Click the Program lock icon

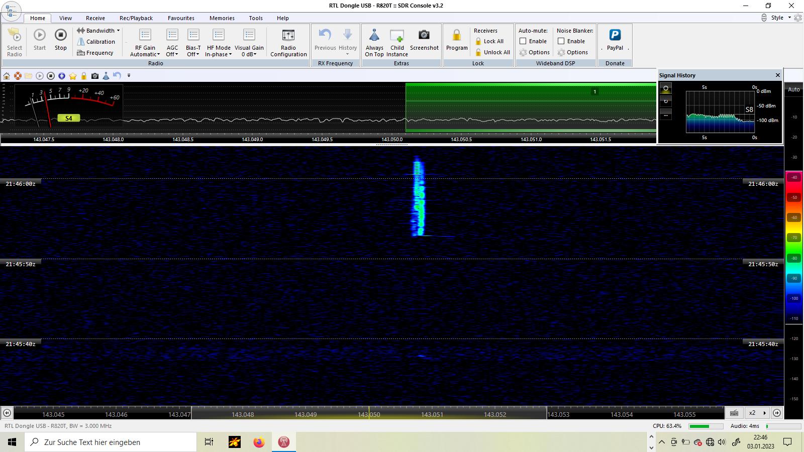(457, 40)
